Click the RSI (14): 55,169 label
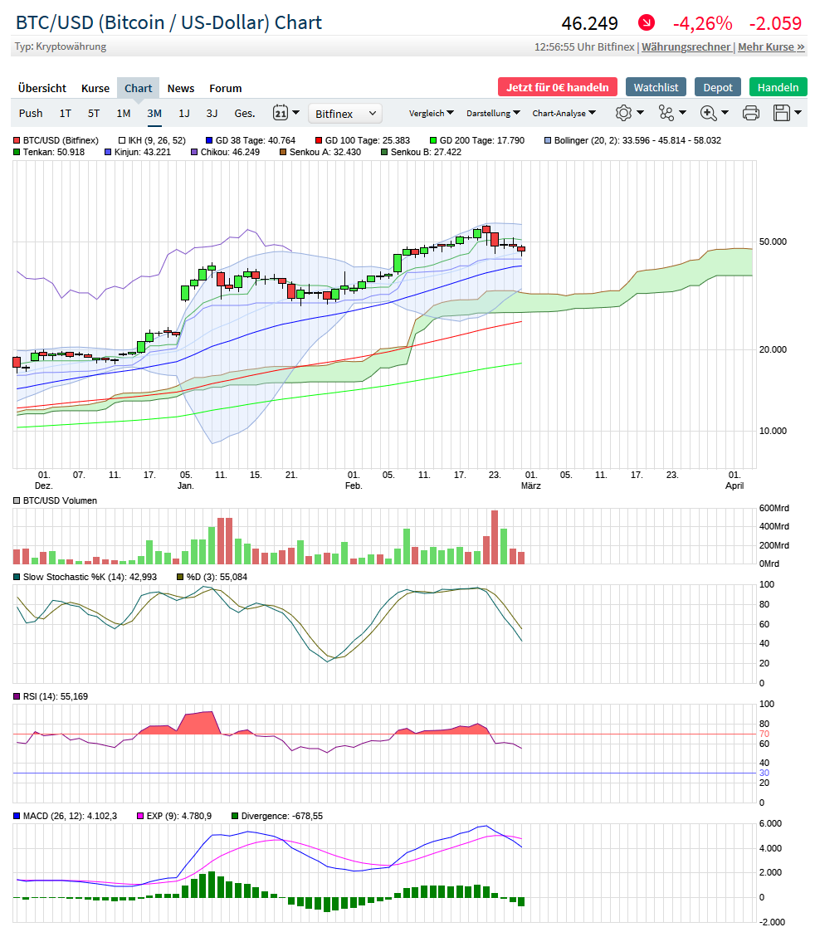The height and width of the screenshot is (932, 815). 51,696
